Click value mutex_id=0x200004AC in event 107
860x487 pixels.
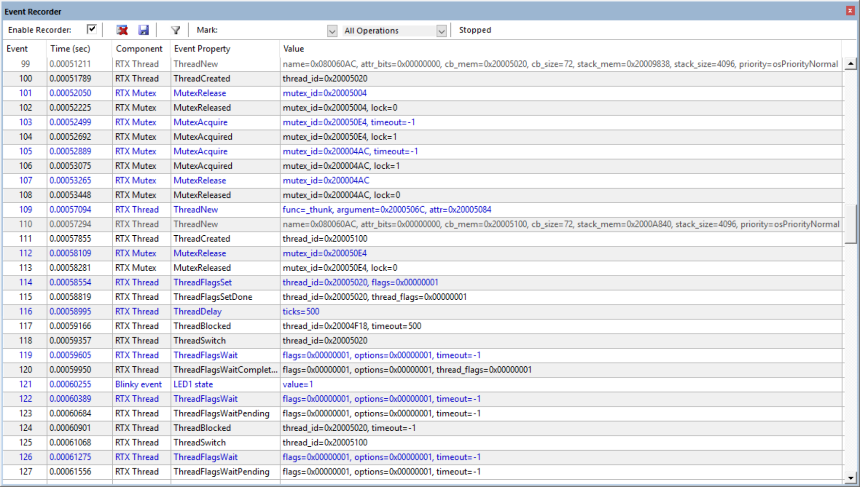tap(326, 180)
